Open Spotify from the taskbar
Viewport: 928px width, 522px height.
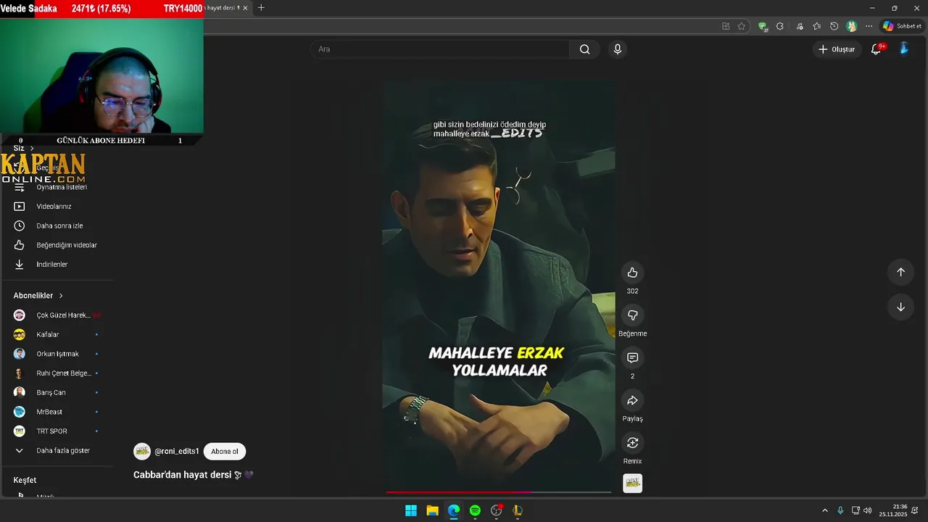(475, 510)
